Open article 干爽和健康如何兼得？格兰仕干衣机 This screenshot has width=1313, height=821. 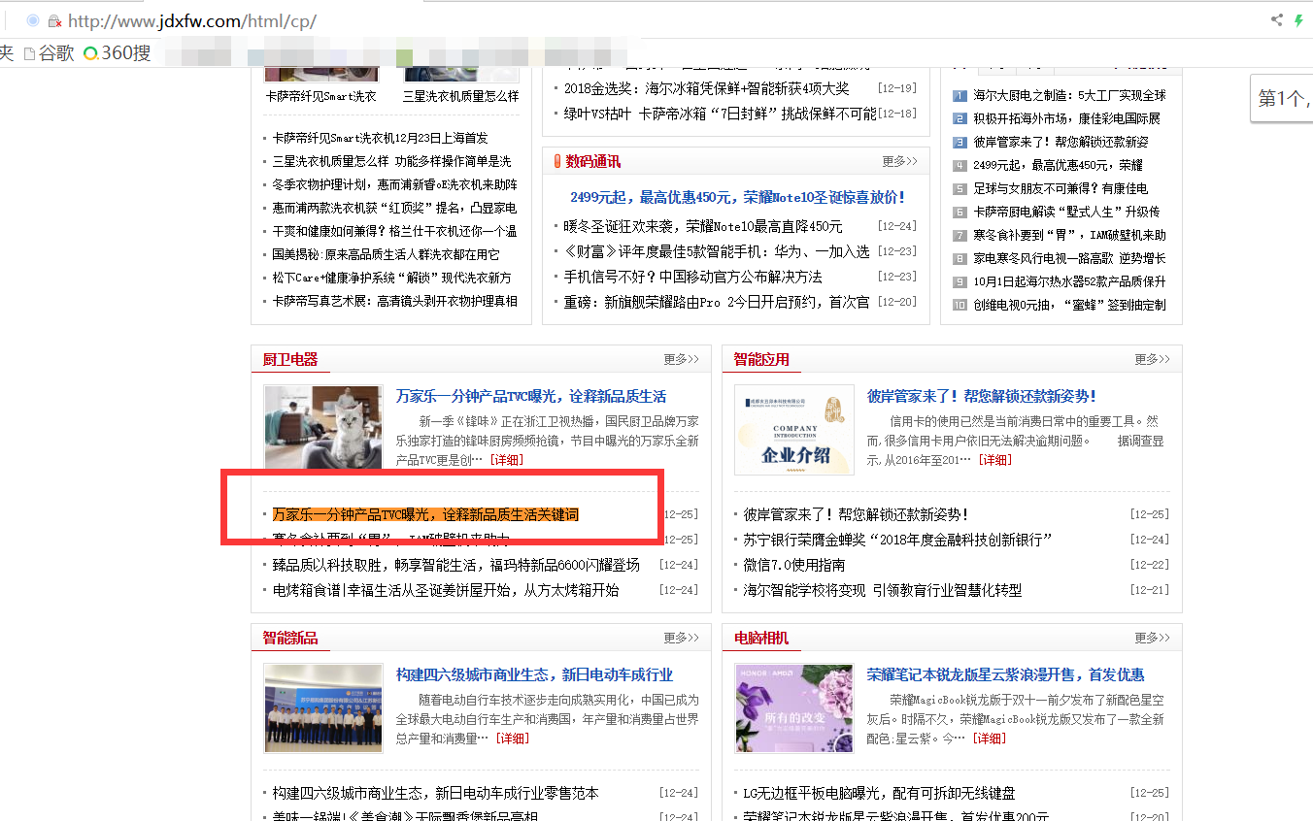(394, 231)
